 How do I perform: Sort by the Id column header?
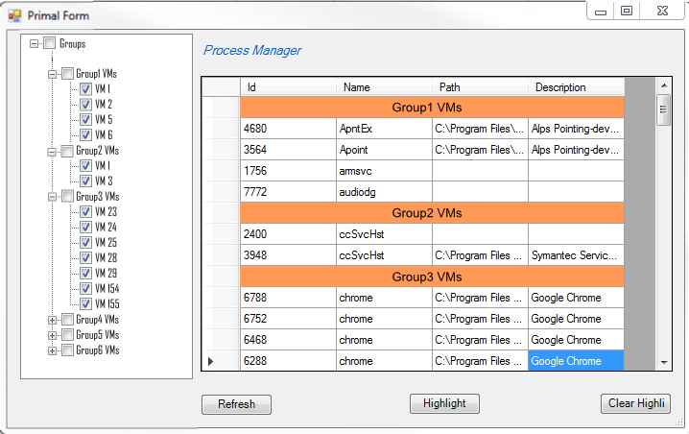[x=288, y=87]
